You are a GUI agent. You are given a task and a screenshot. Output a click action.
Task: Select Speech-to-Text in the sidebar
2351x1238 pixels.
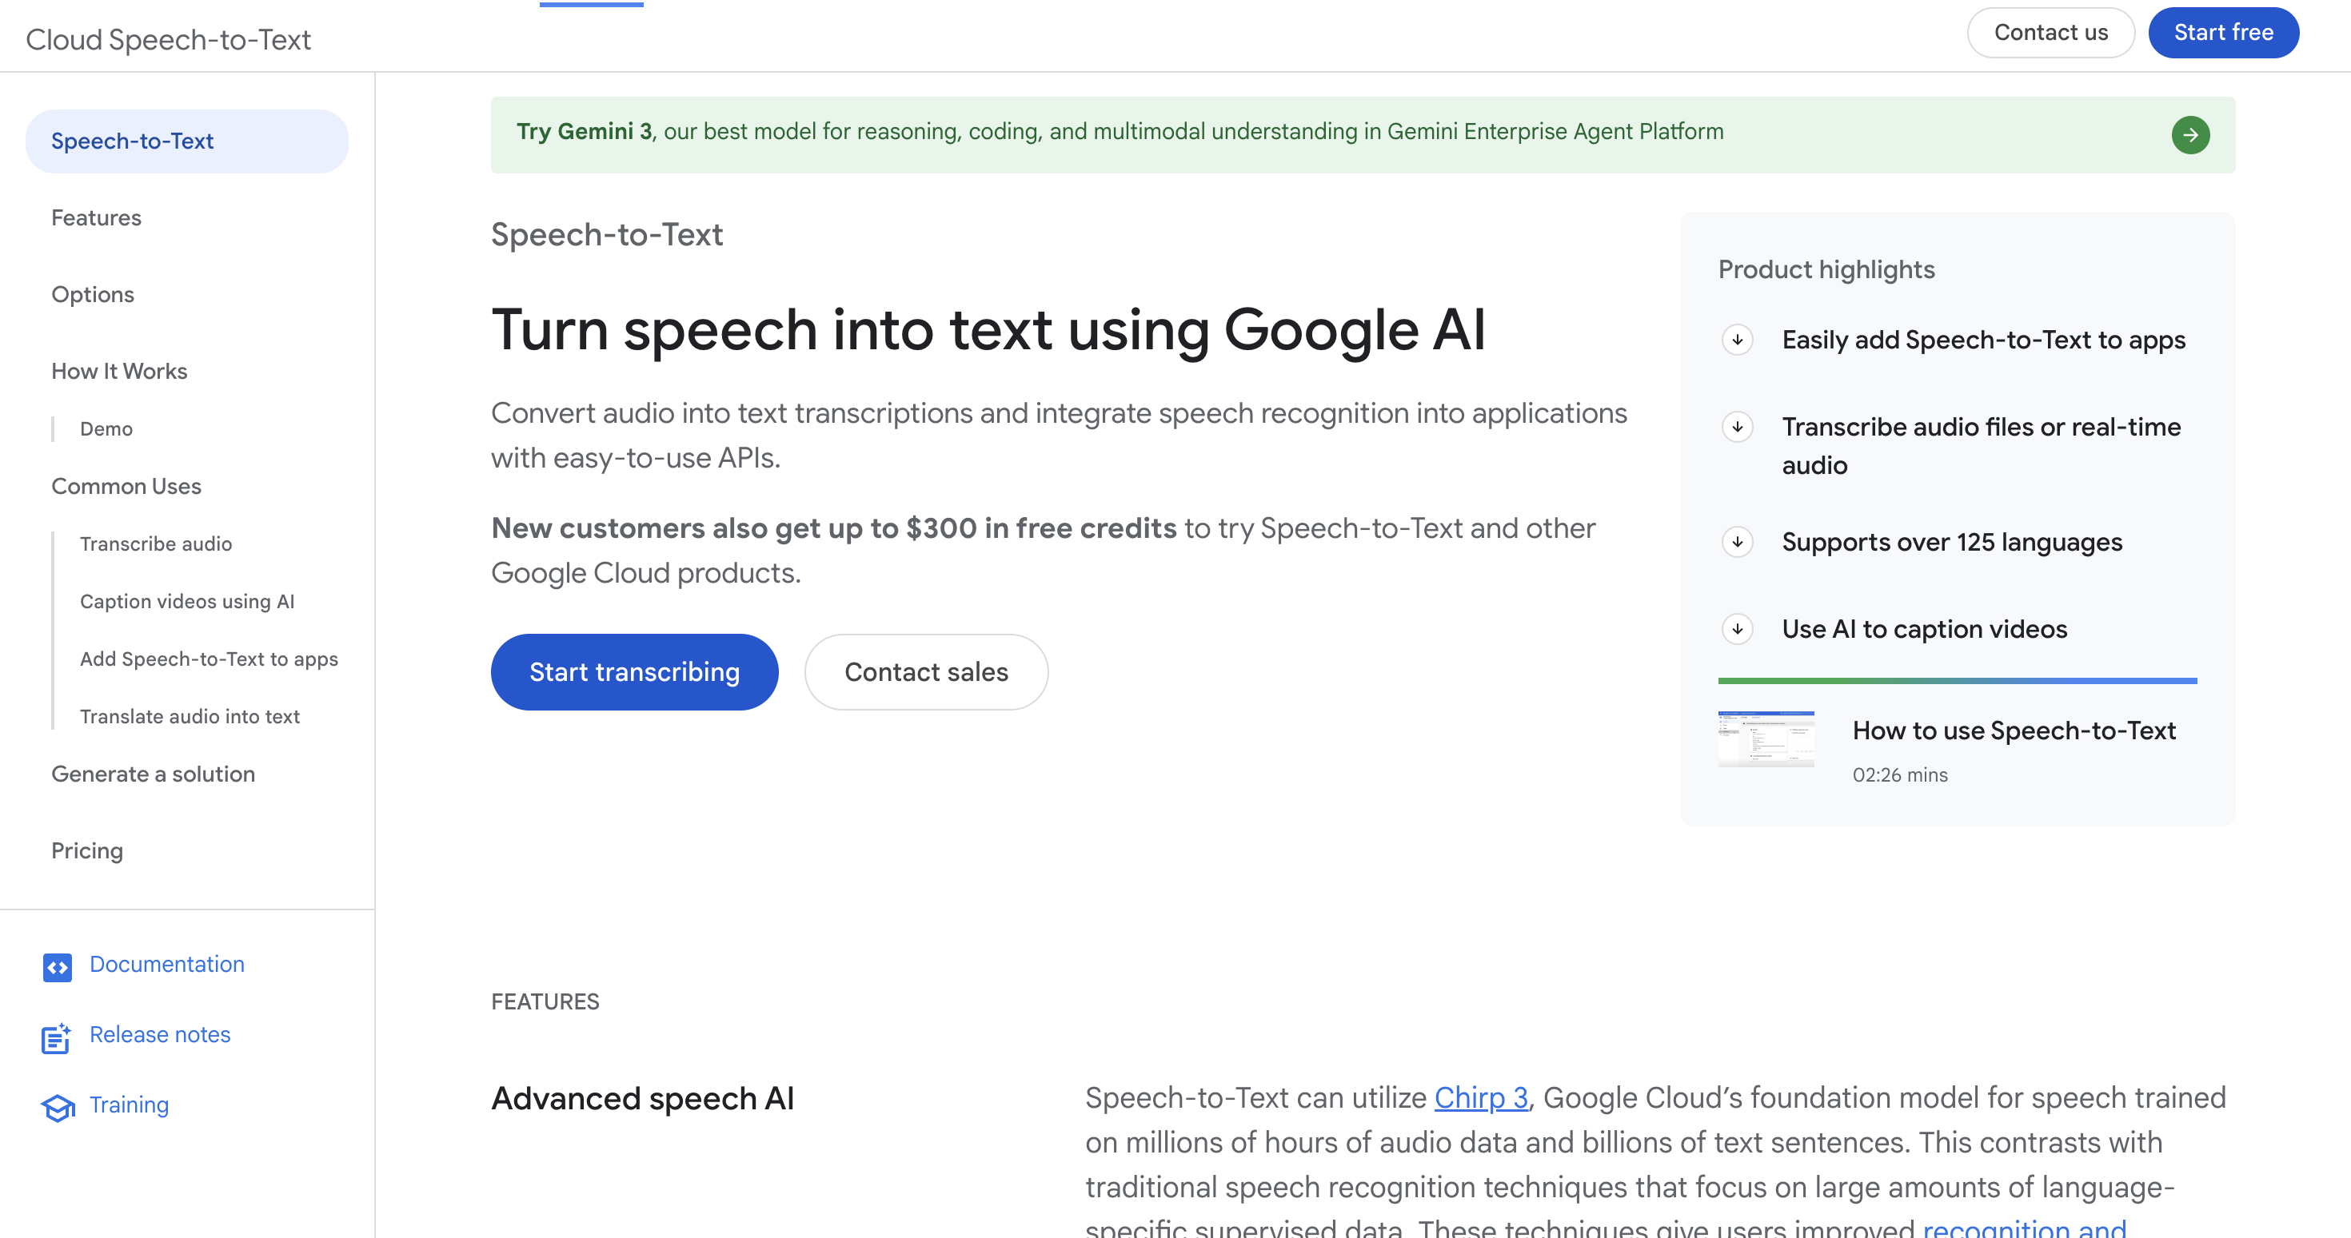pyautogui.click(x=187, y=141)
